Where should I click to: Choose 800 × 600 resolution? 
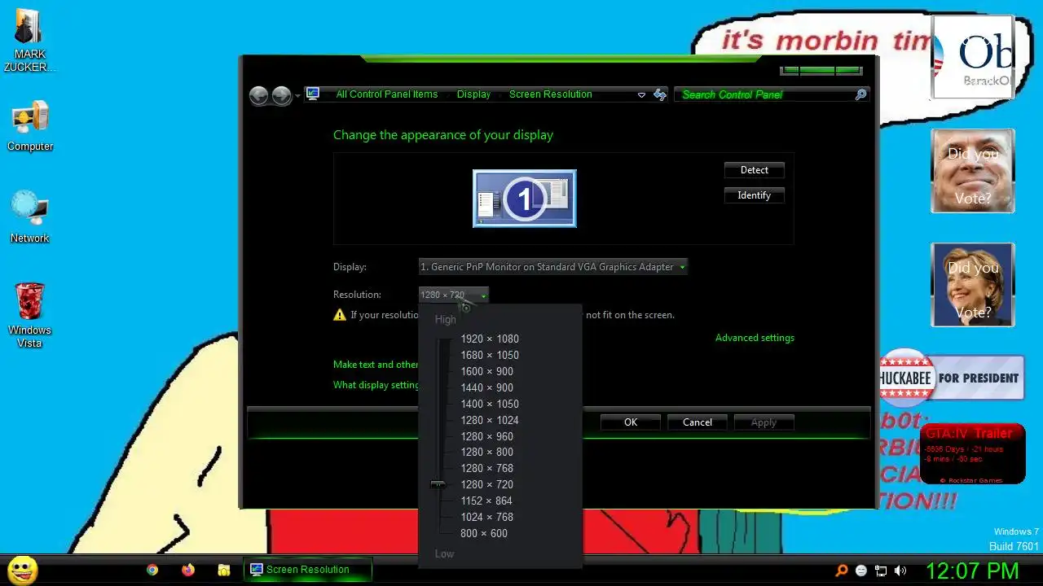[484, 533]
